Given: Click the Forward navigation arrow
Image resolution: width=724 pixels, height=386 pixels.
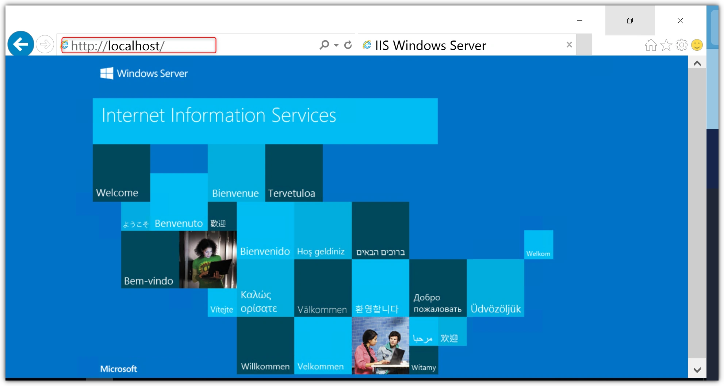Looking at the screenshot, I should point(45,45).
